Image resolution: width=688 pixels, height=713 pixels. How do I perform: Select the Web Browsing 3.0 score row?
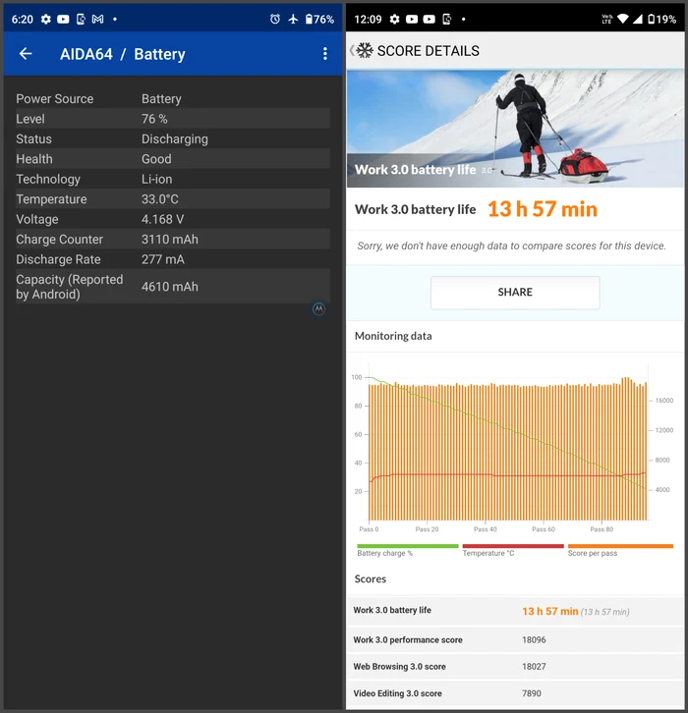pyautogui.click(x=515, y=667)
